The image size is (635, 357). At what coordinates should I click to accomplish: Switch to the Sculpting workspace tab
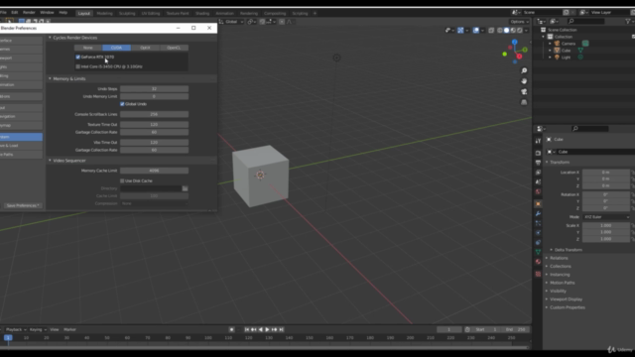[x=127, y=13]
